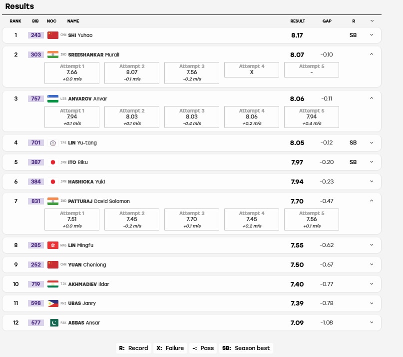Click the NAME column header

tap(73, 21)
